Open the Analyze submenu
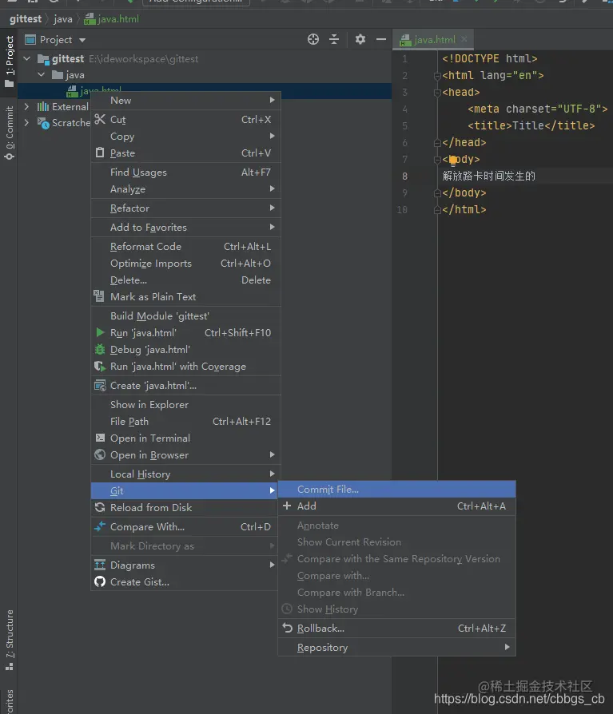This screenshot has height=714, width=613. (186, 189)
